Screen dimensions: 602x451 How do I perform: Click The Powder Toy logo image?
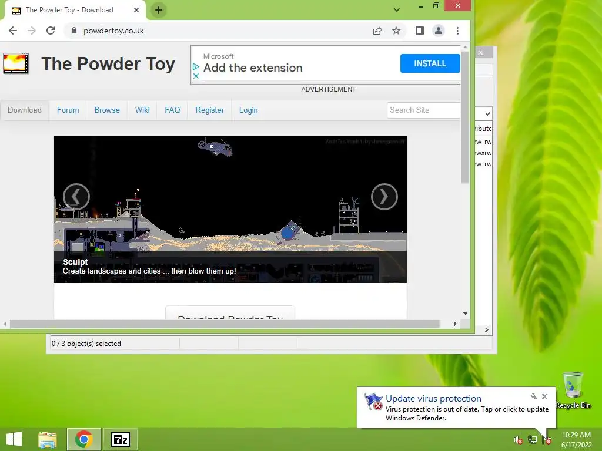click(16, 63)
